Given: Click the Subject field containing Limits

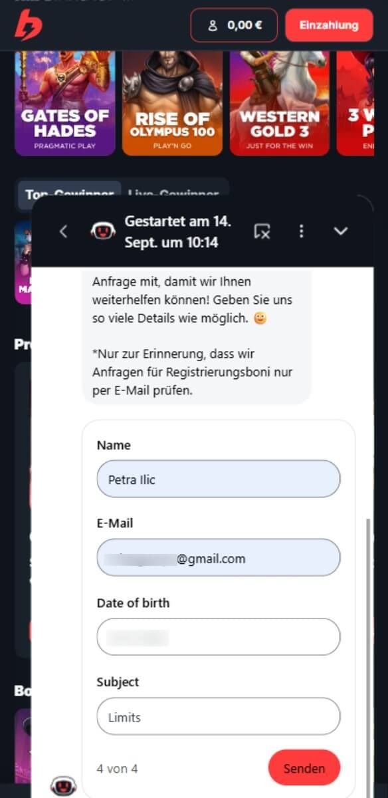Looking at the screenshot, I should (x=219, y=716).
